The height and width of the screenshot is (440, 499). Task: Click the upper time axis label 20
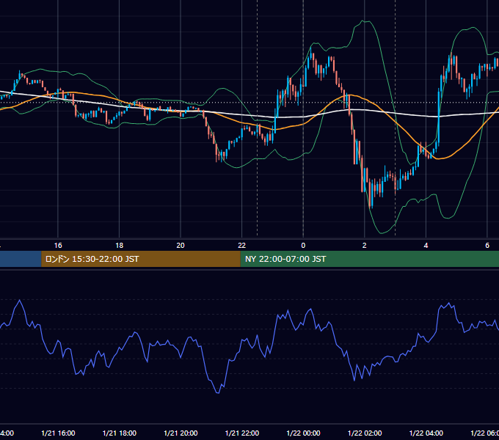181,246
